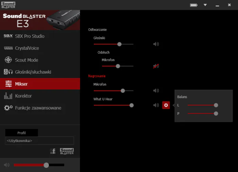Click the Scout Mode crosshair icon
Image resolution: width=238 pixels, height=172 pixels.
tap(8, 60)
